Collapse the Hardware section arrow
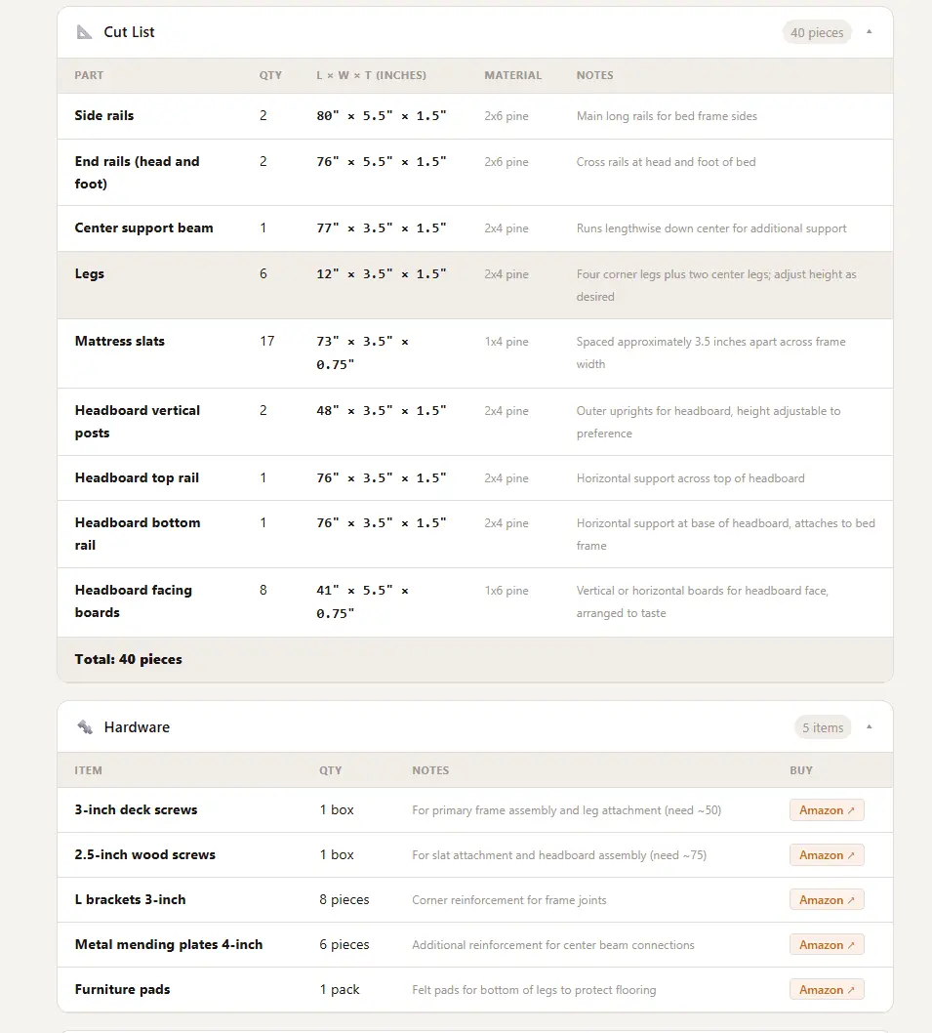The height and width of the screenshot is (1033, 932). 869,726
